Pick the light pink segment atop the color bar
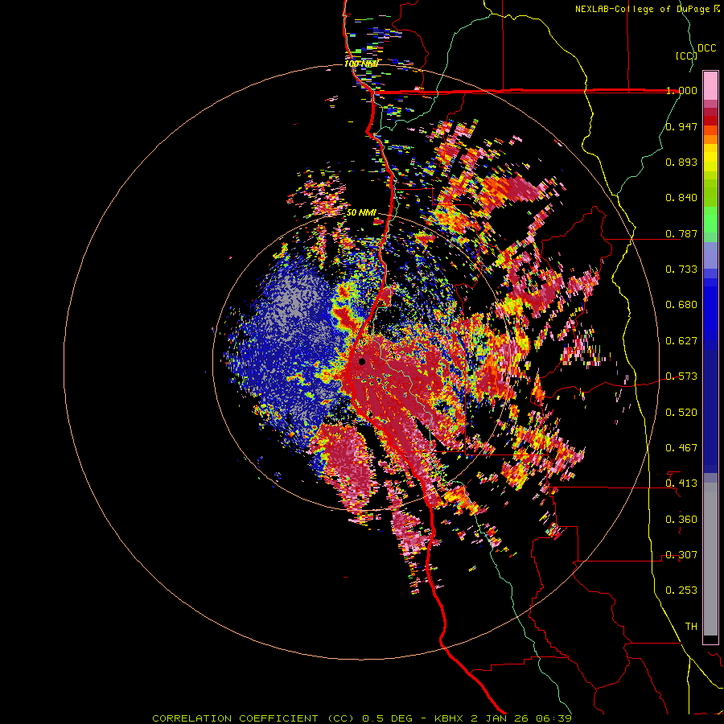The height and width of the screenshot is (724, 724). click(710, 86)
